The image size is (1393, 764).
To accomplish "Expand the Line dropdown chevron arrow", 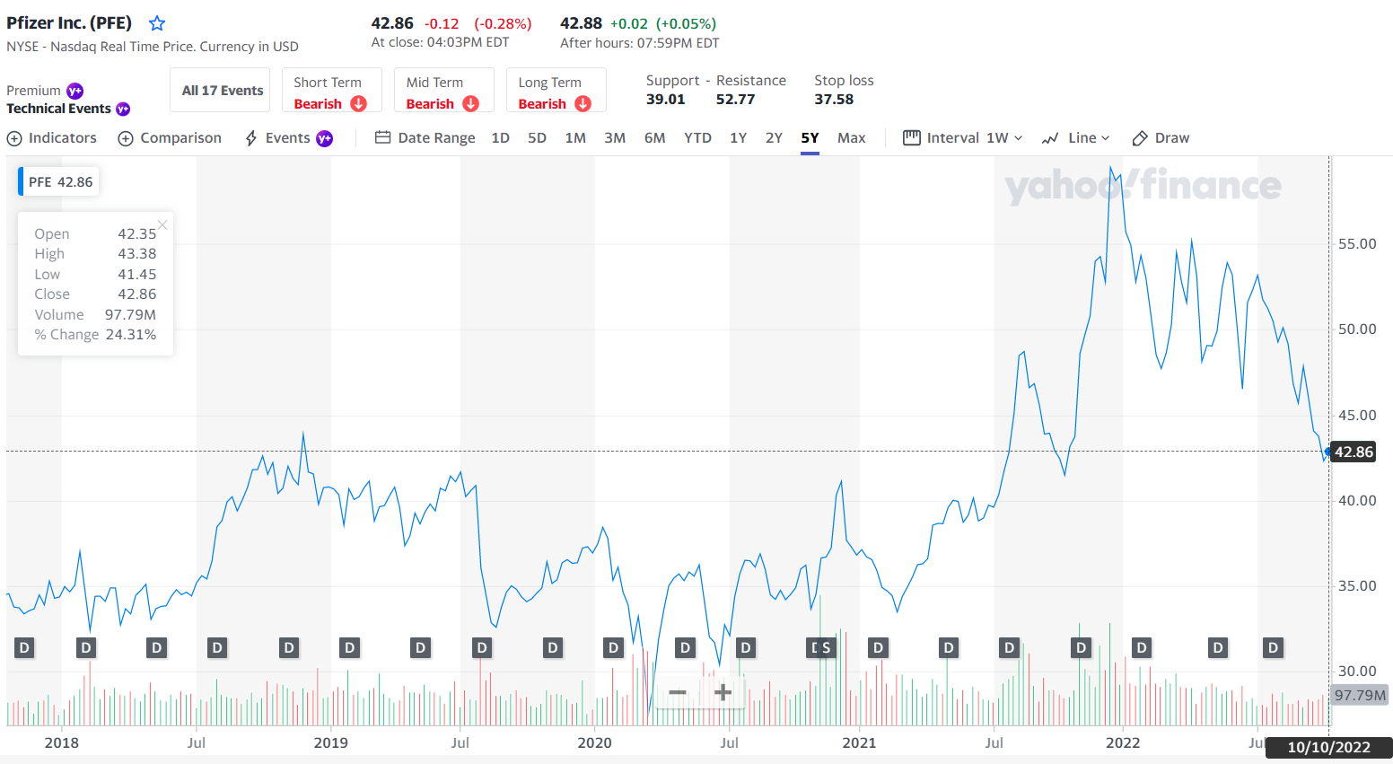I will (1106, 138).
